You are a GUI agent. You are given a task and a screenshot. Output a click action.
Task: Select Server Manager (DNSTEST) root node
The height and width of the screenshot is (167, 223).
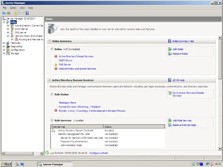tap(21, 18)
